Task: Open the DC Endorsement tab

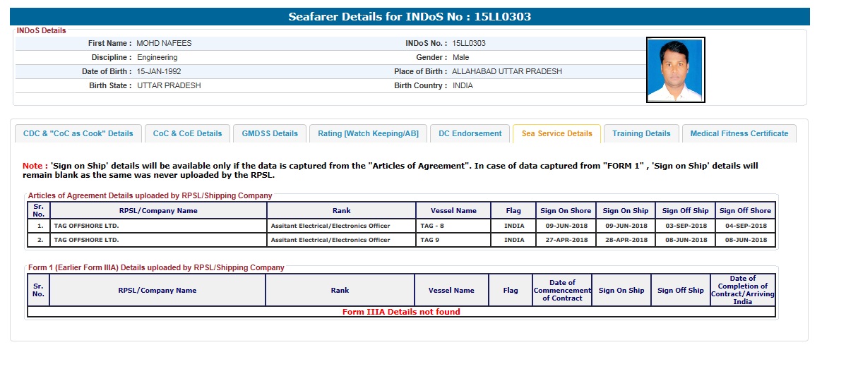Action: tap(470, 133)
